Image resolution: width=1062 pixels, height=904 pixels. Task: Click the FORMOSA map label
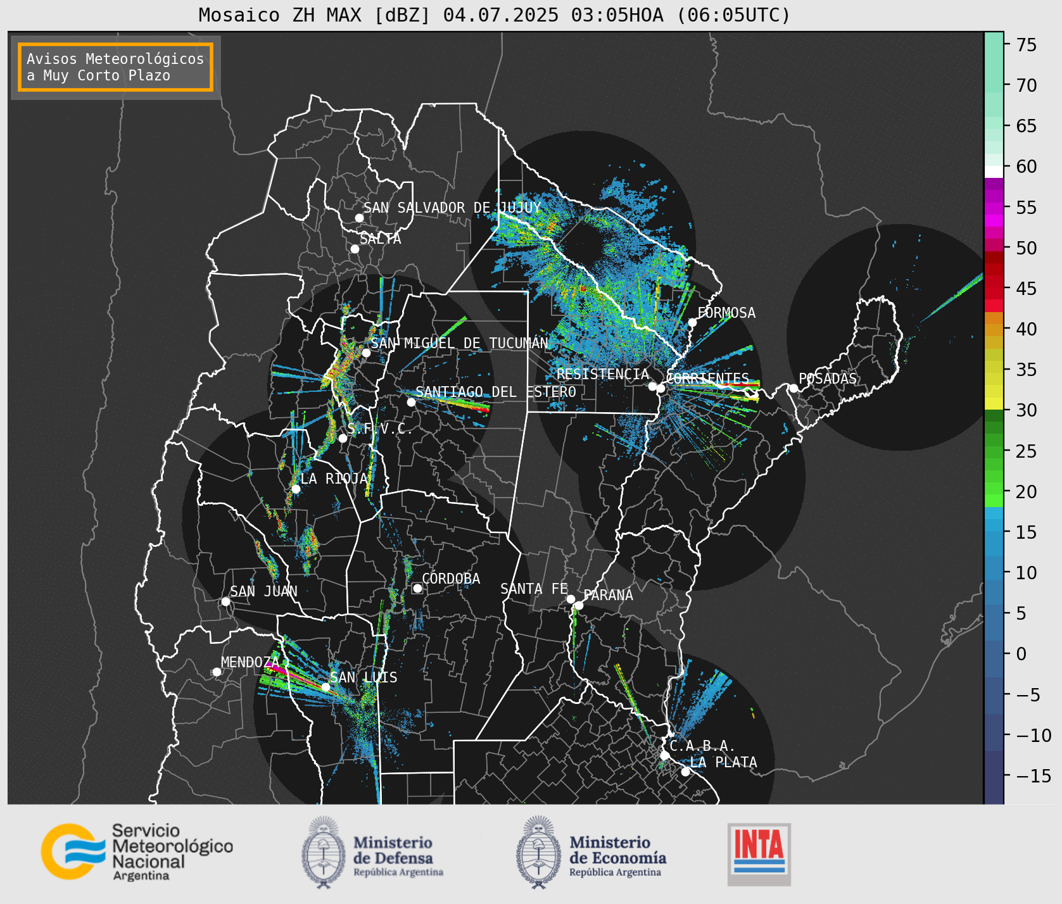(x=726, y=313)
